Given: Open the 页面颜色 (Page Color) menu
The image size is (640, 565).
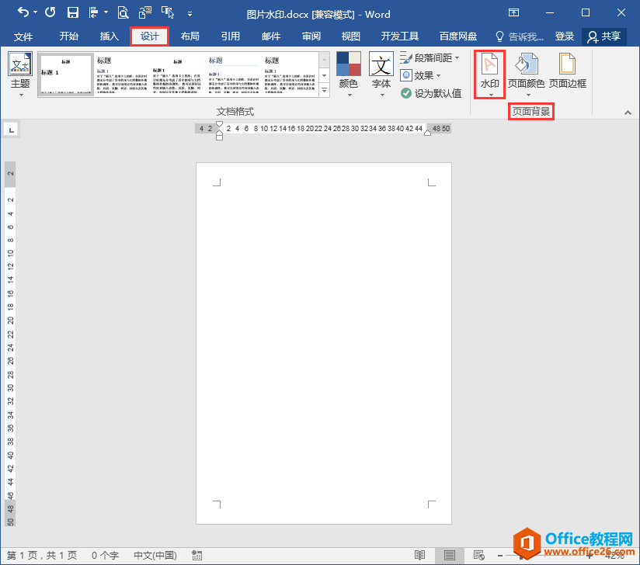Looking at the screenshot, I should 526,75.
